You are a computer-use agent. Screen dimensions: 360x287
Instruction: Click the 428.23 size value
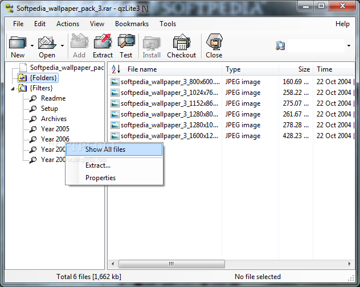[296, 136]
